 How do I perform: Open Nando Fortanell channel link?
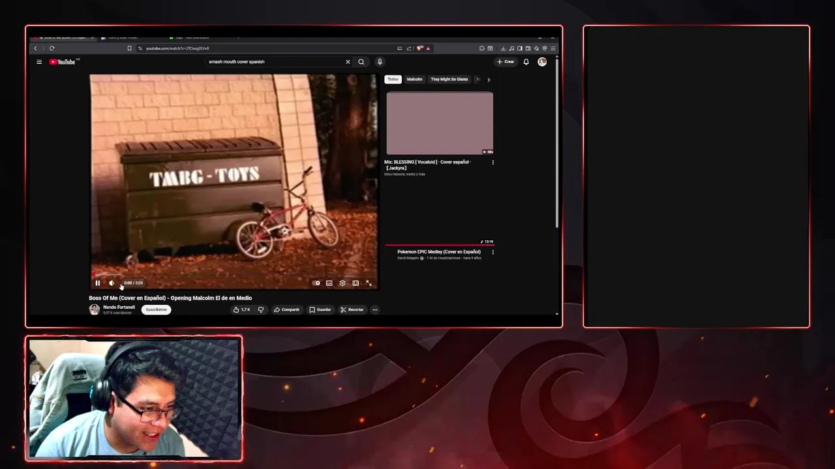pyautogui.click(x=119, y=307)
